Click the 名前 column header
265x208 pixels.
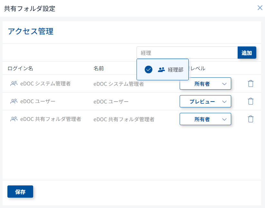pos(99,68)
